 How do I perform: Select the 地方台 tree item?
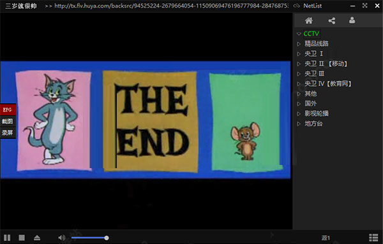(x=313, y=124)
